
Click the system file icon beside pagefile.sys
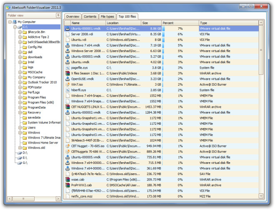(67, 68)
